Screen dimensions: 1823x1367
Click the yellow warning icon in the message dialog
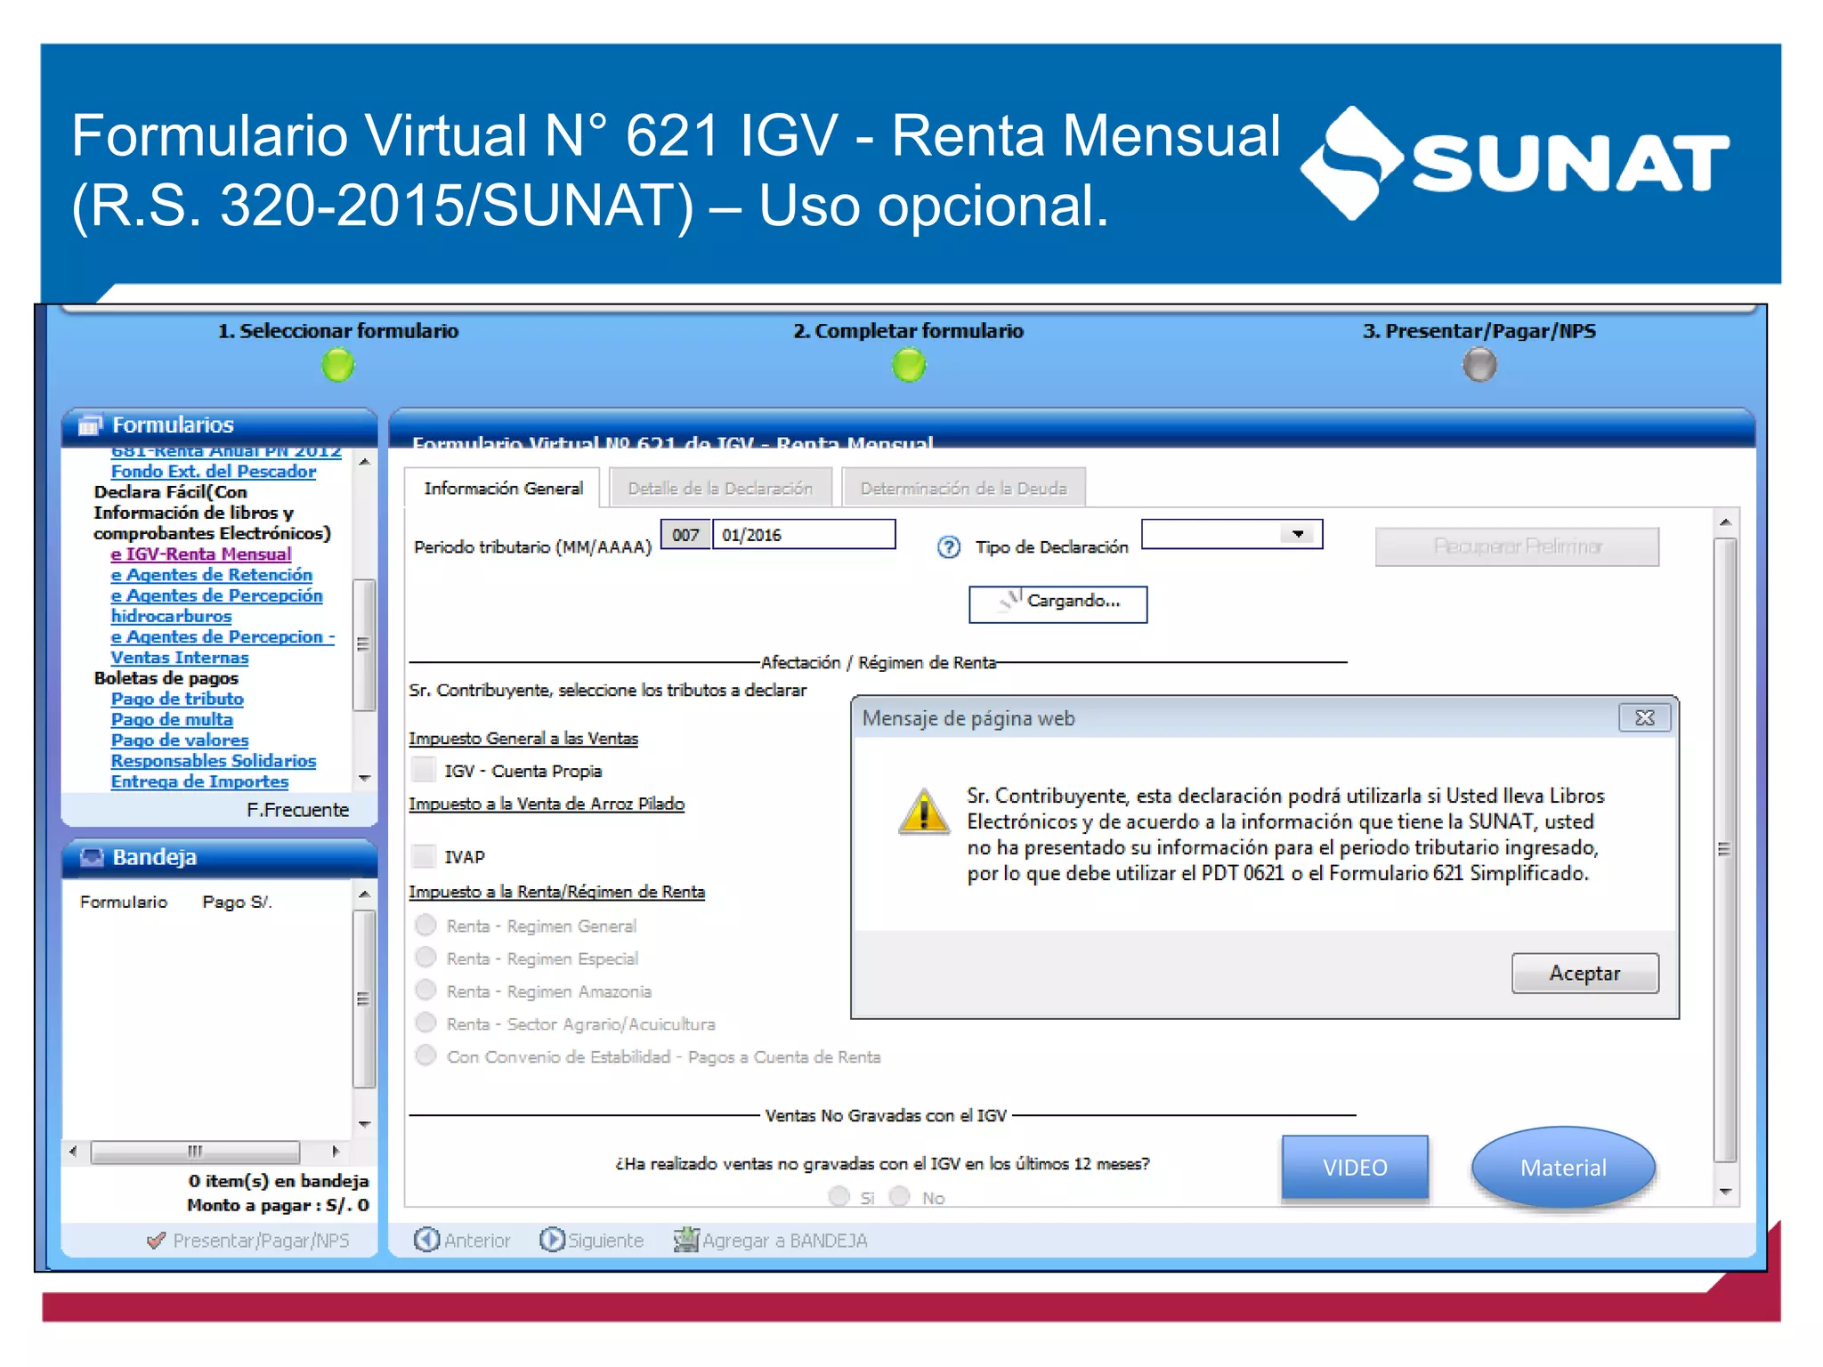[924, 812]
